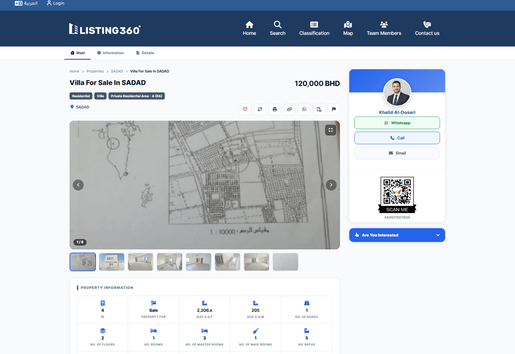Select the first map plan thumbnail

coord(83,262)
